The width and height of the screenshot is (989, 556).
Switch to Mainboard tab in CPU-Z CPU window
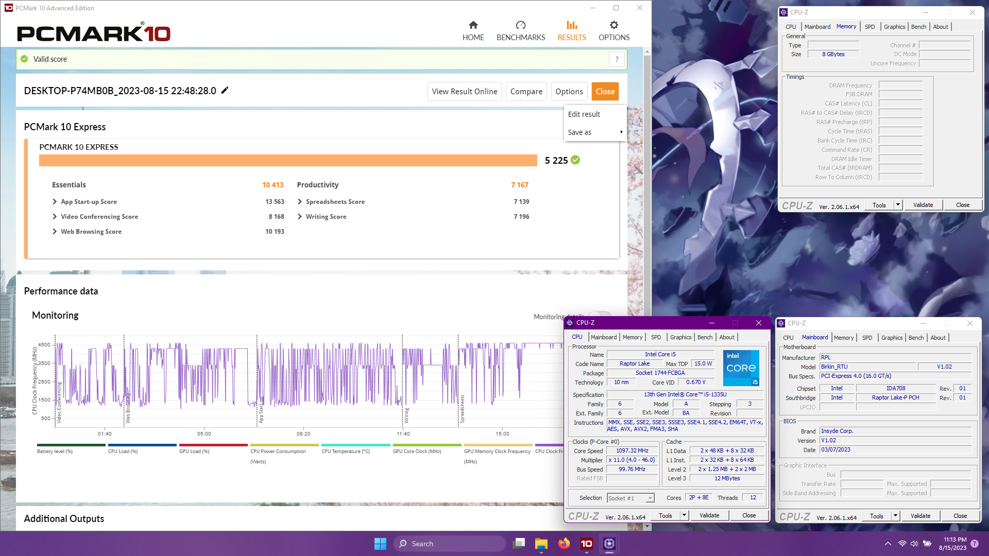603,337
